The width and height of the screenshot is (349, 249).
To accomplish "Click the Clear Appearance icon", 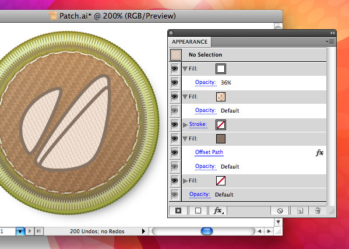I will pyautogui.click(x=280, y=211).
